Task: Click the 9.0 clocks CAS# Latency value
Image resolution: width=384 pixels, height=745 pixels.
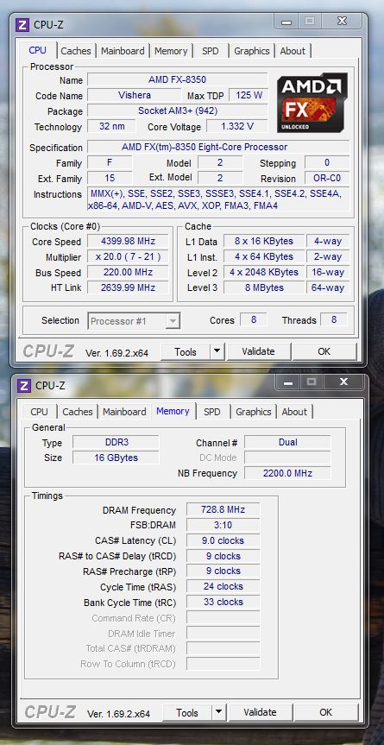Action: (x=223, y=540)
